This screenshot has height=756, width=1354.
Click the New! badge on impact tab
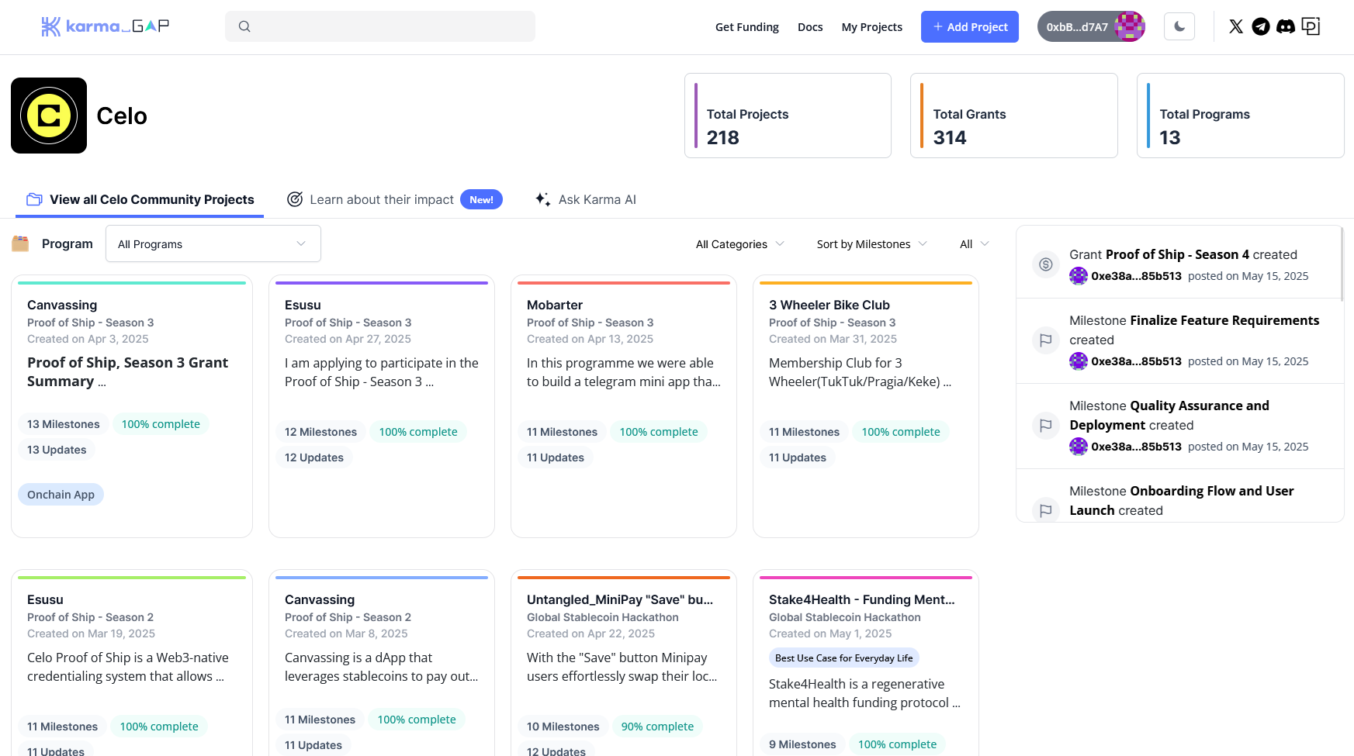pyautogui.click(x=481, y=199)
